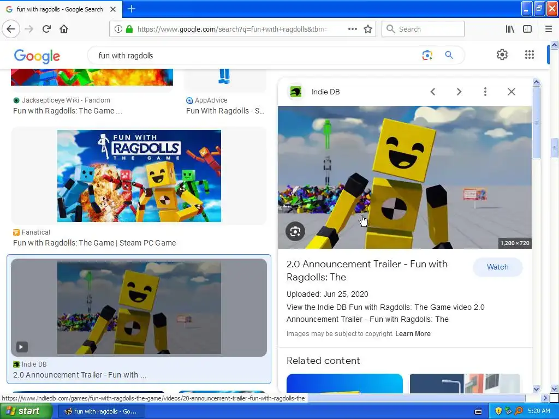Screen dimensions: 559x419
Task: Click the 'fun with ragdolls - Go...' taskbar button
Action: 101,411
